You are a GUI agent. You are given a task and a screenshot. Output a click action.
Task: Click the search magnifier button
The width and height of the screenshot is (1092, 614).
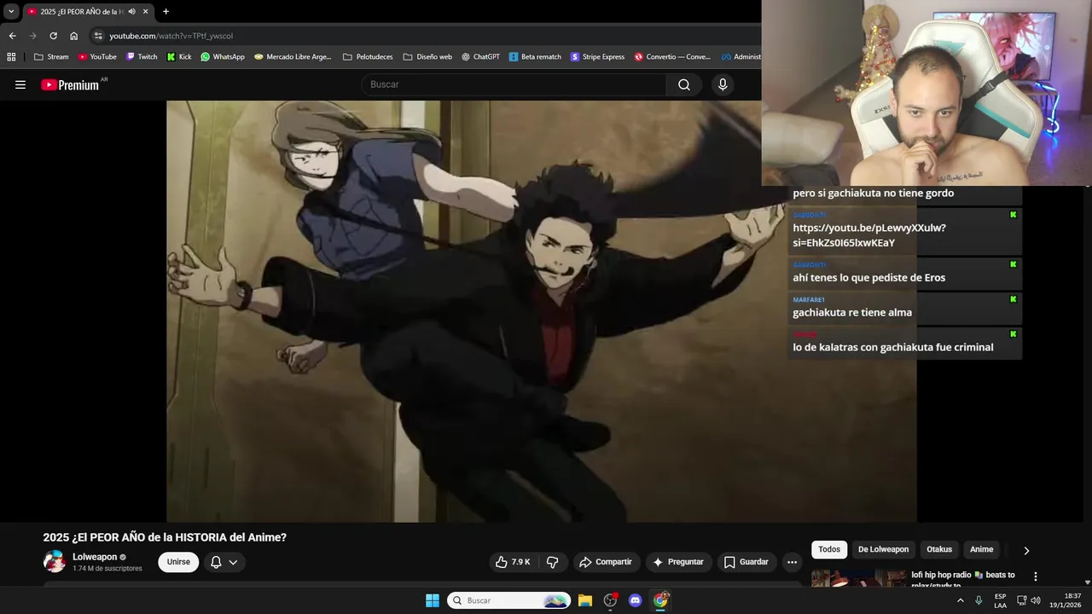684,84
